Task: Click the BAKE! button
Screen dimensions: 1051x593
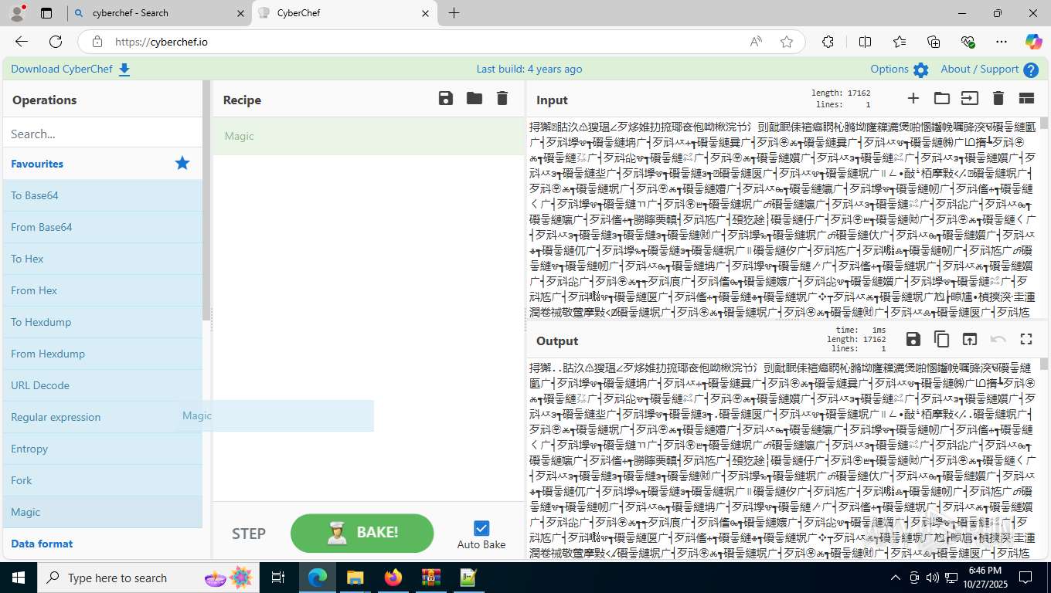Action: tap(362, 533)
